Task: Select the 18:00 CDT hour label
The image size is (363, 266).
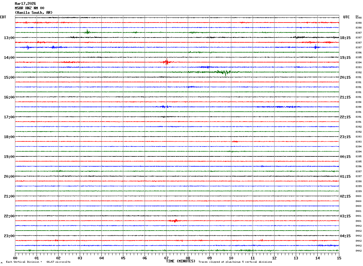Action: pyautogui.click(x=9, y=137)
